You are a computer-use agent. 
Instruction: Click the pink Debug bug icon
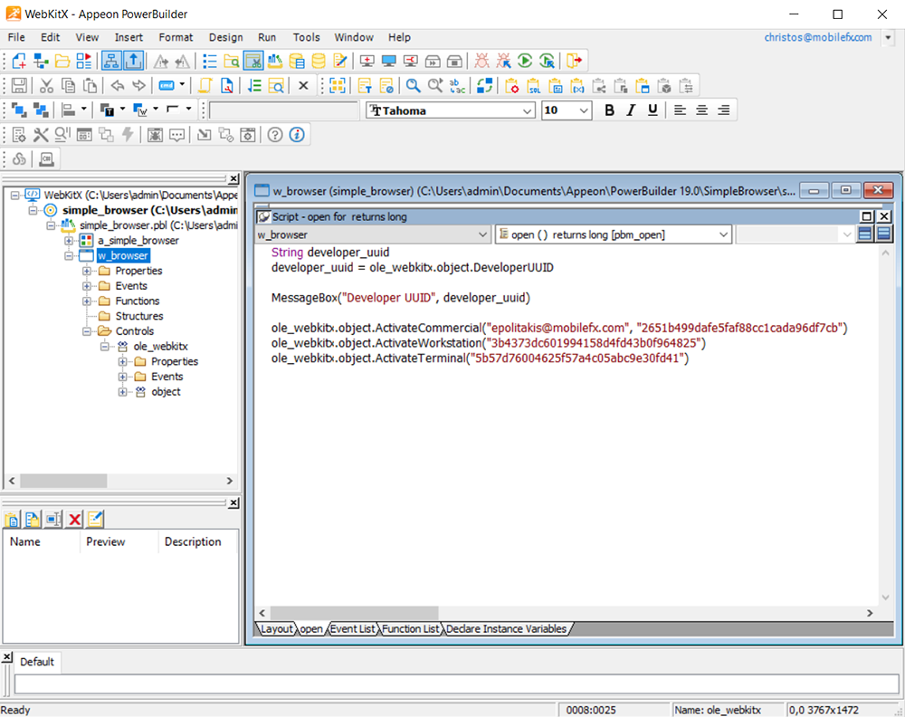click(x=481, y=61)
